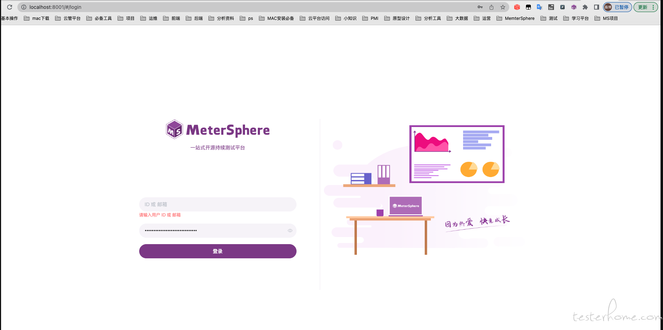The height and width of the screenshot is (330, 663).
Task: Open the 大数据 bookmark folder
Action: [x=457, y=18]
